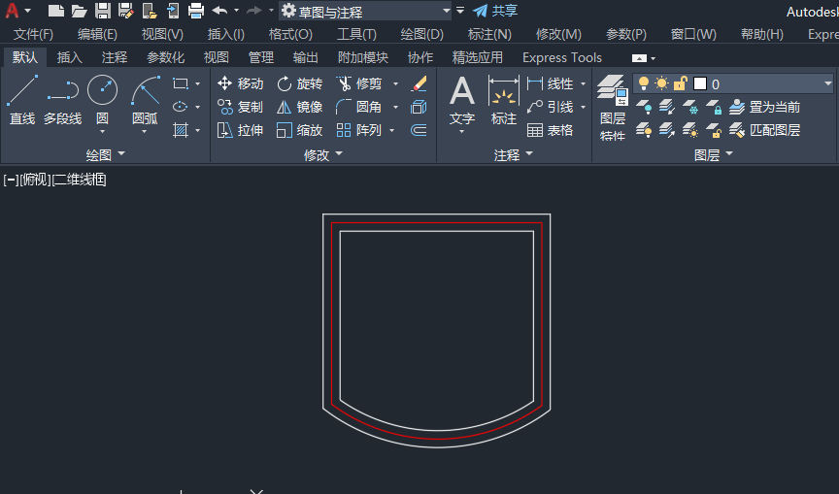Viewport: 839px width, 494px height.
Task: Click the Layer Freeze snowflake icon
Action: 690,107
